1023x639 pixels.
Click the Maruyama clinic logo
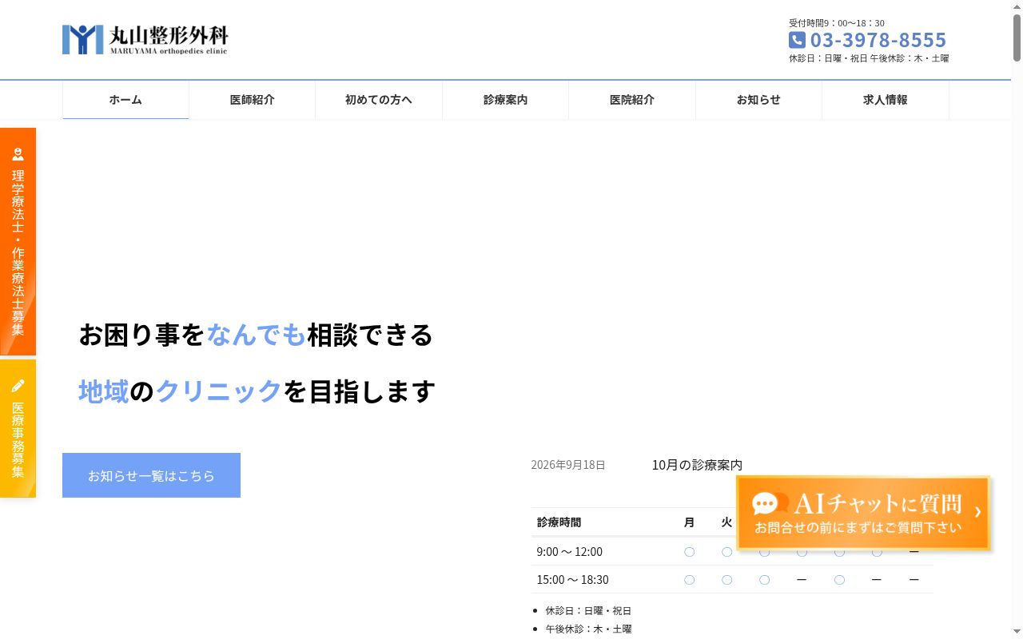pos(145,40)
